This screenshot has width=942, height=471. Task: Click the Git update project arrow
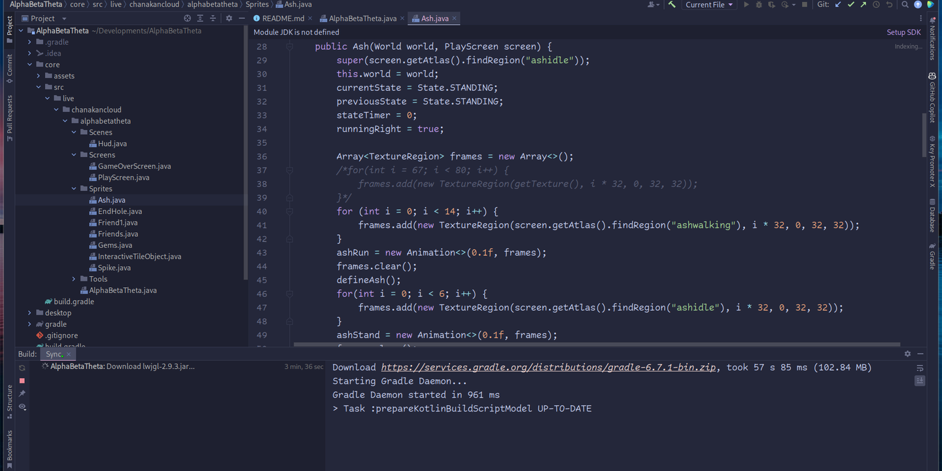[838, 5]
